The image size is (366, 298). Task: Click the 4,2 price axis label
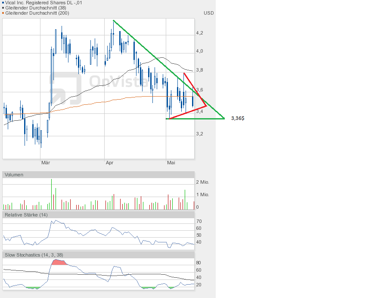pos(199,33)
